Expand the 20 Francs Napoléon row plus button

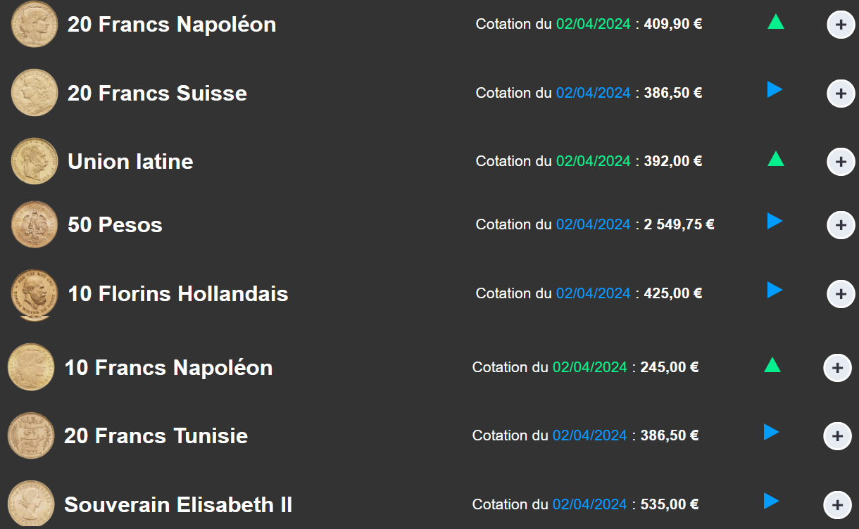841,25
